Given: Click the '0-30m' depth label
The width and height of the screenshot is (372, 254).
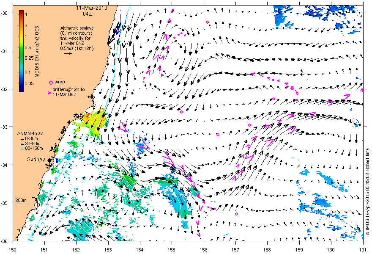Looking at the screenshot, I should (x=32, y=138).
